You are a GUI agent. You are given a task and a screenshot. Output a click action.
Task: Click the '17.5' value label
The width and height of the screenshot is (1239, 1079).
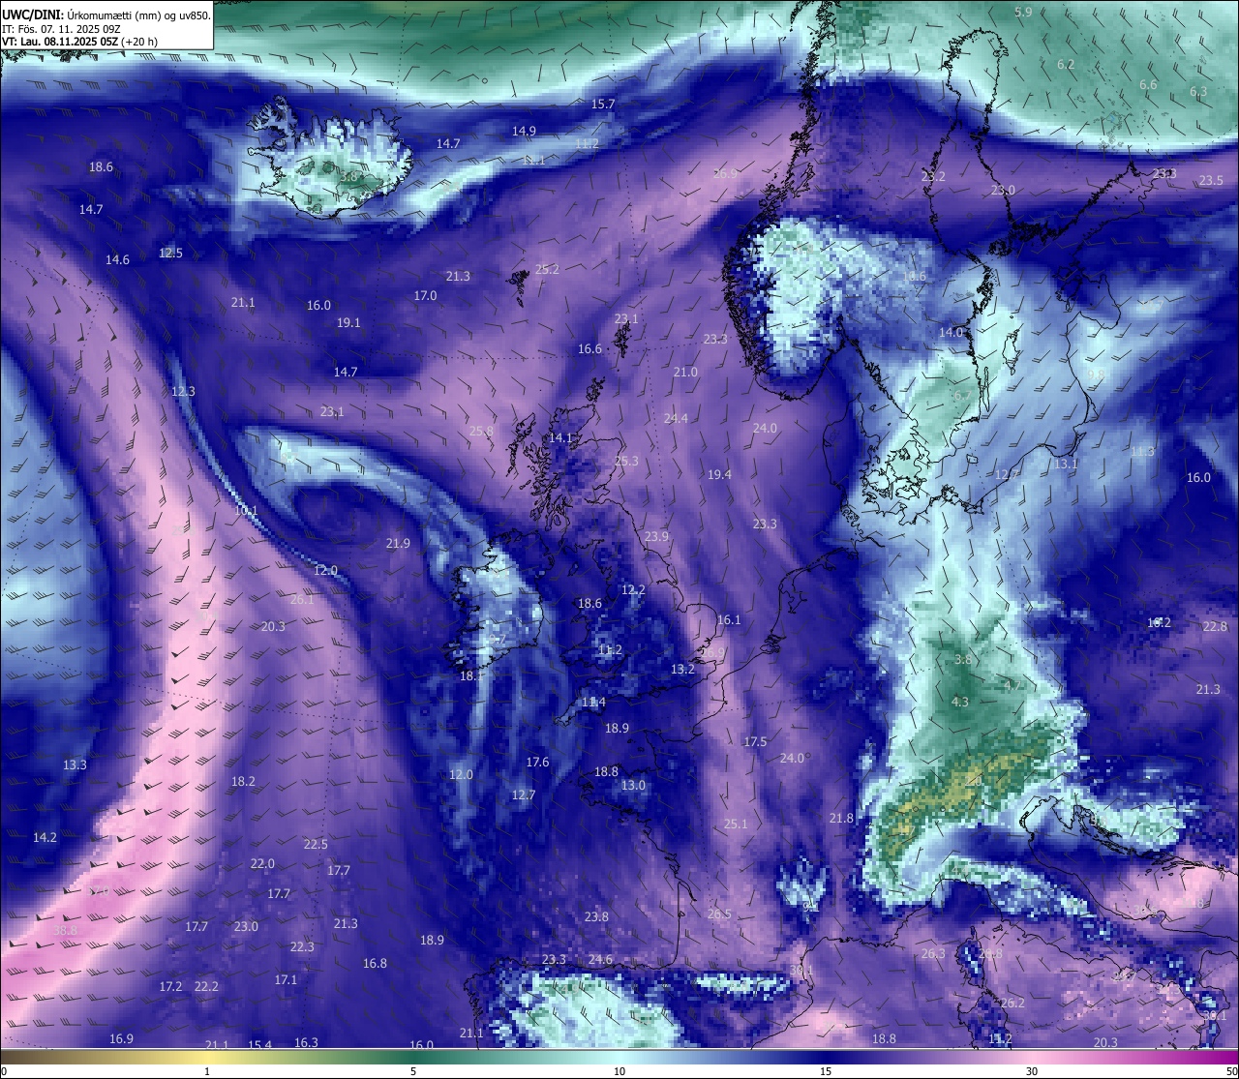coord(755,741)
